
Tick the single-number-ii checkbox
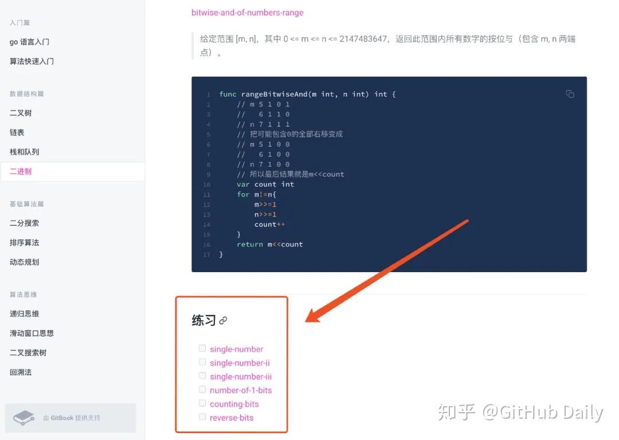pyautogui.click(x=202, y=362)
